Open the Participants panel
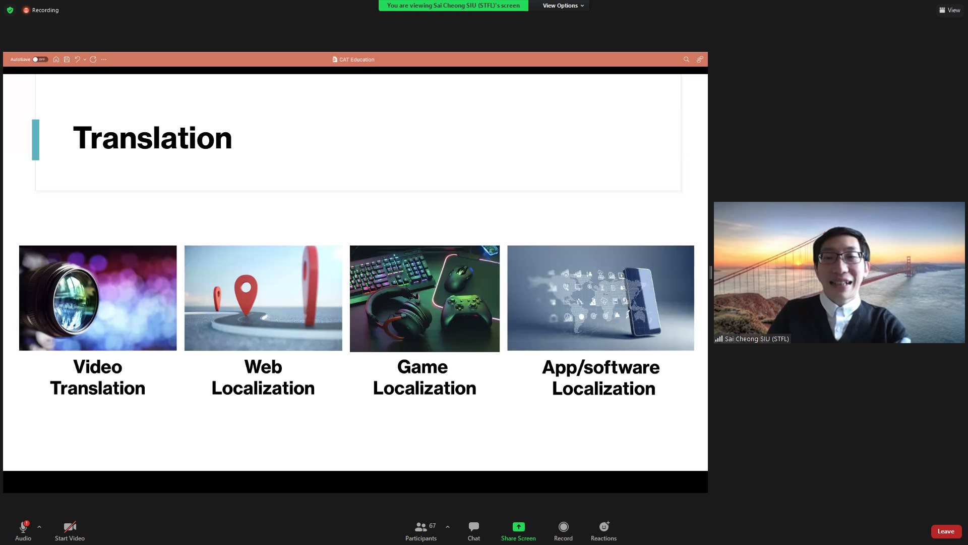968x545 pixels. tap(421, 531)
